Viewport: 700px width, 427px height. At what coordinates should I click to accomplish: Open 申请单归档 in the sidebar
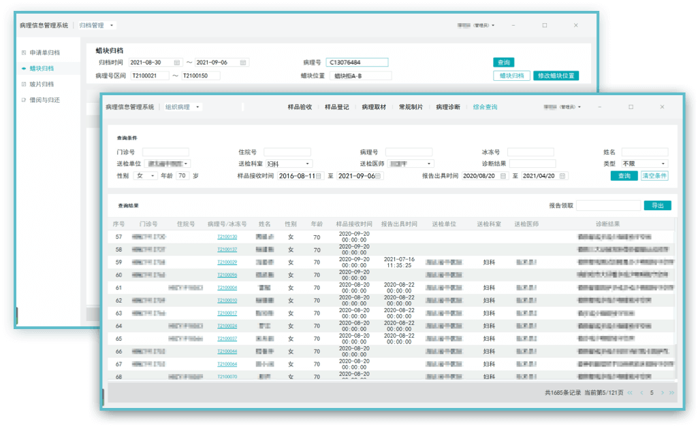coord(45,52)
